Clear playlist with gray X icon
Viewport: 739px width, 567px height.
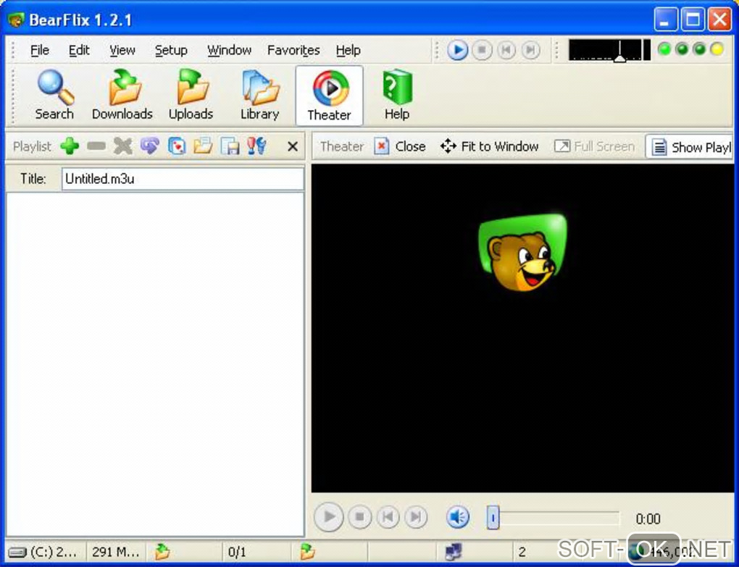[123, 146]
